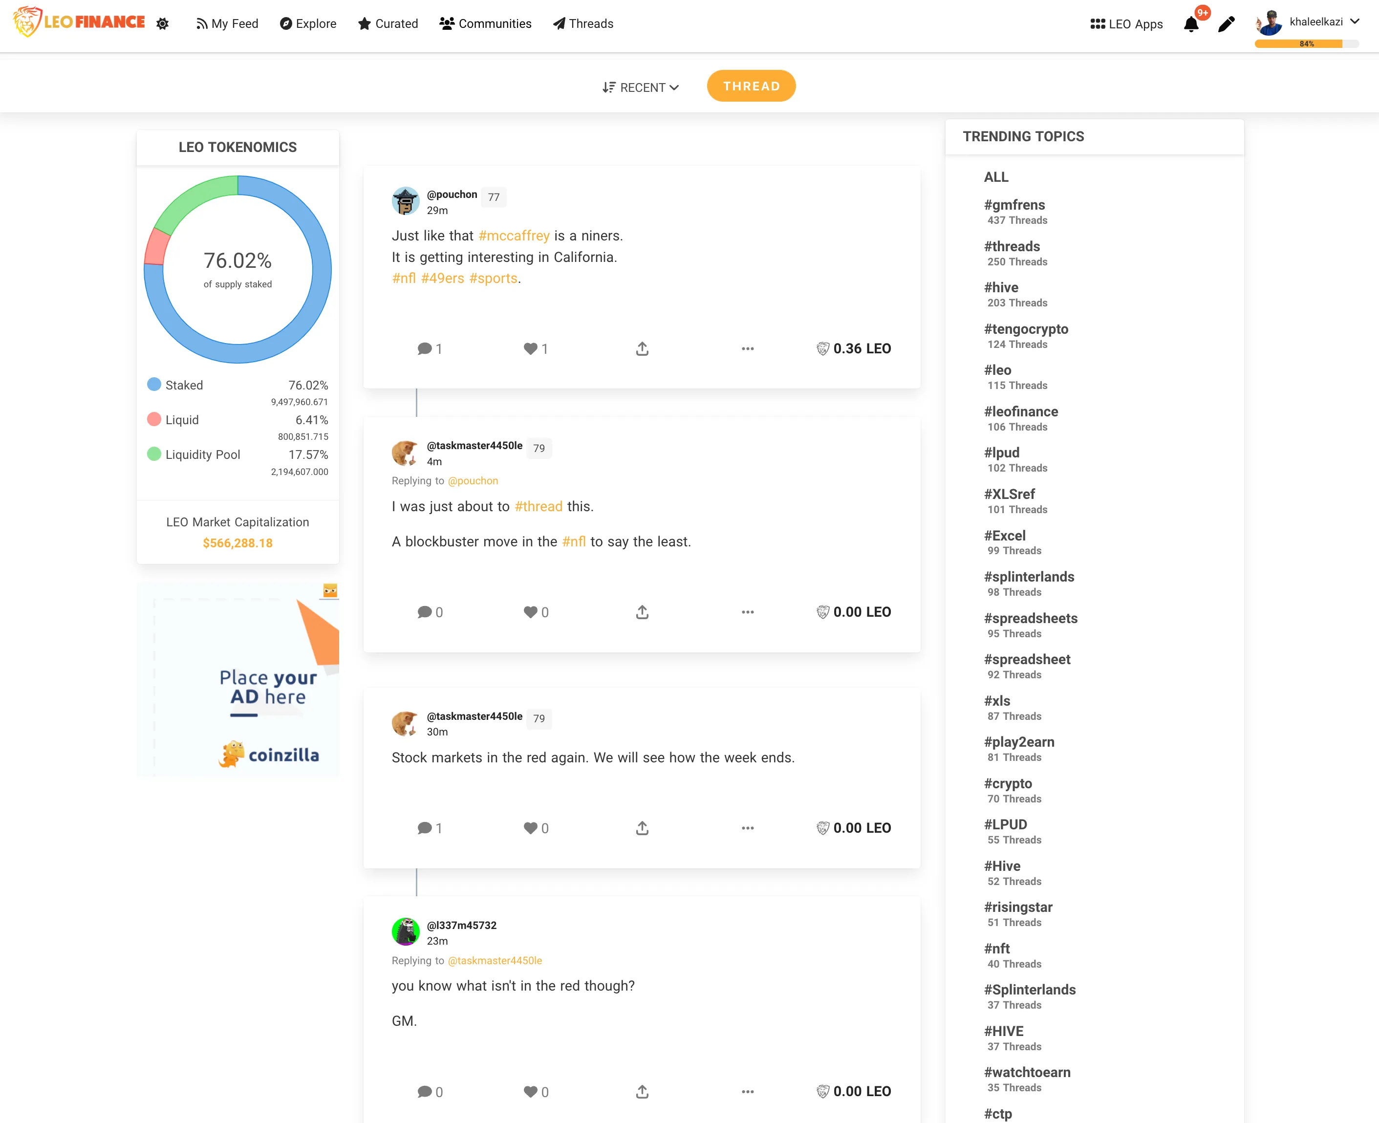This screenshot has width=1379, height=1123.
Task: Select the #hive trending topic
Action: 1001,288
